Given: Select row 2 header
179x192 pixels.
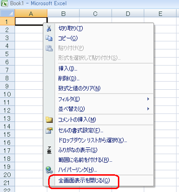Looking at the screenshot, I should [x=7, y=30].
